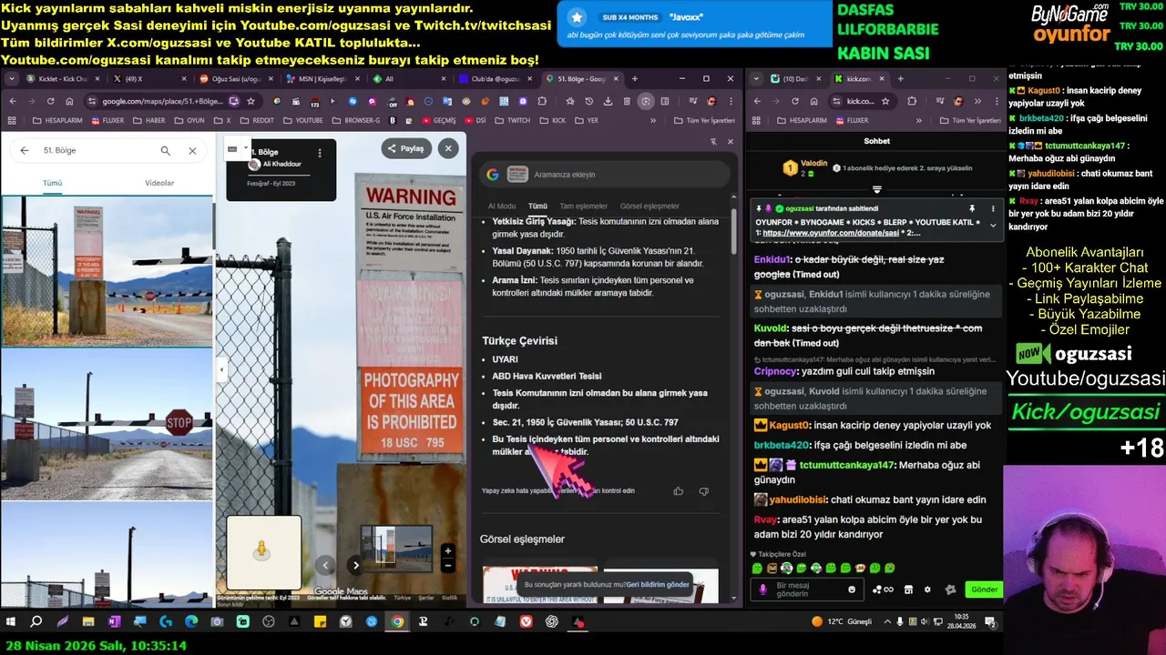Image resolution: width=1166 pixels, height=655 pixels.
Task: Open the Windows Start menu
Action: [x=11, y=622]
